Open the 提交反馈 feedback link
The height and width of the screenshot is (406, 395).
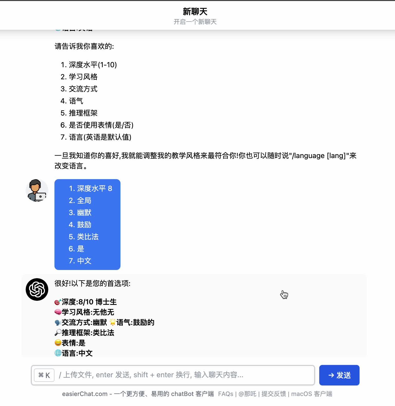(274, 394)
